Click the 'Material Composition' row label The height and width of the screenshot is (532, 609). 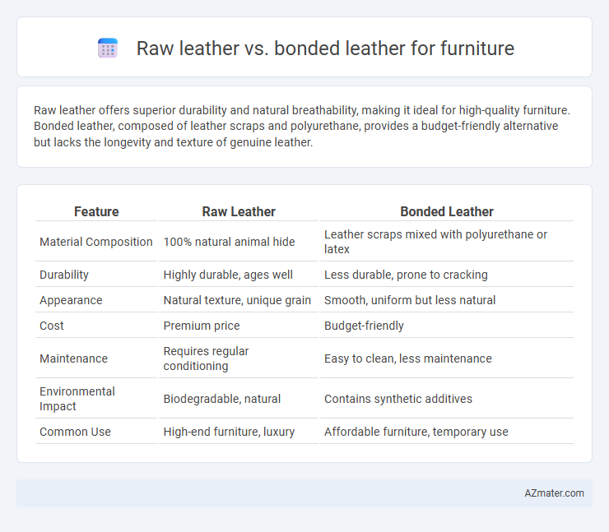(96, 242)
